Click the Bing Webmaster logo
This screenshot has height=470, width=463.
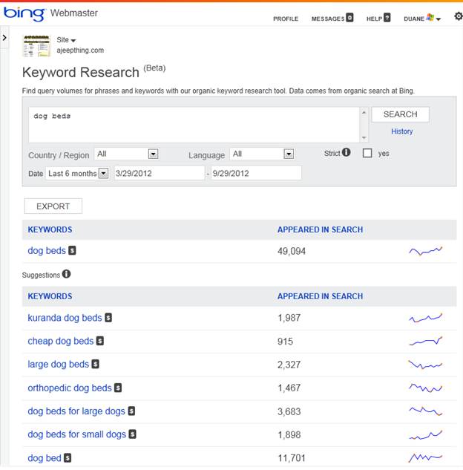coord(50,13)
